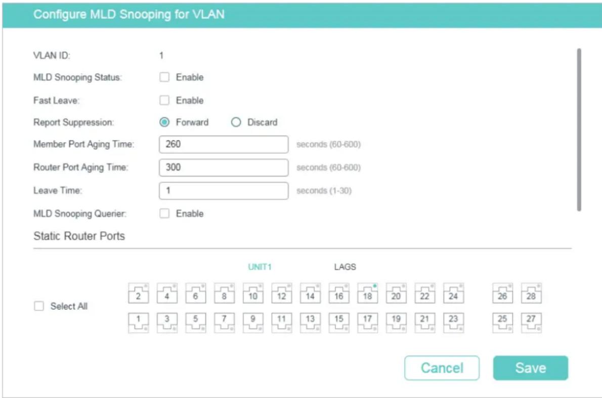Click the 'seconds (1-30)' hint text

tap(324, 191)
